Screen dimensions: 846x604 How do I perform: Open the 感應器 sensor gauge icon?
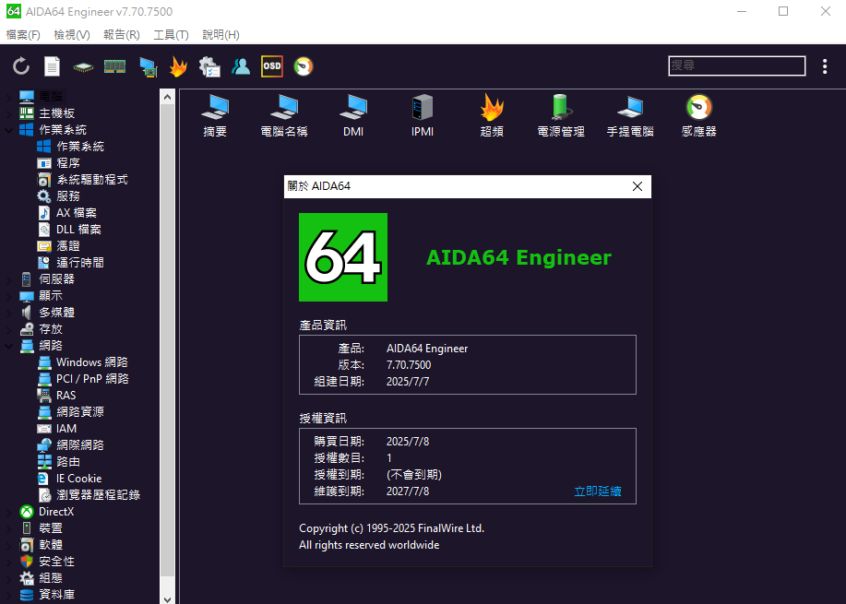click(x=699, y=115)
